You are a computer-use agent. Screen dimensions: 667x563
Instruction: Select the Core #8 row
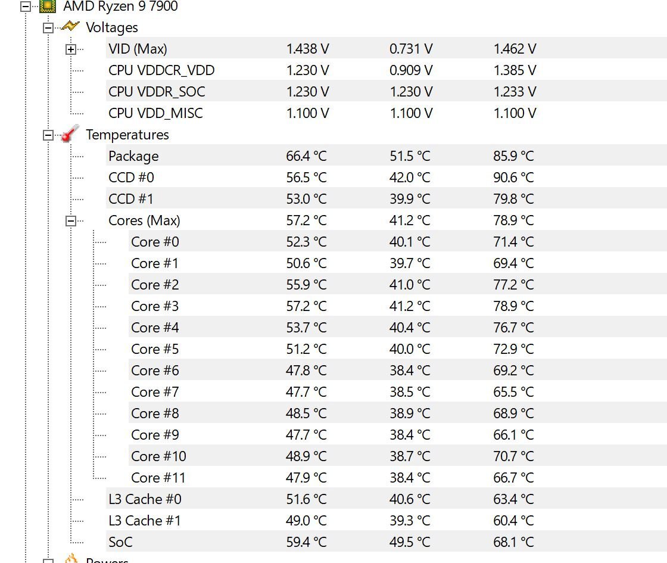point(398,413)
